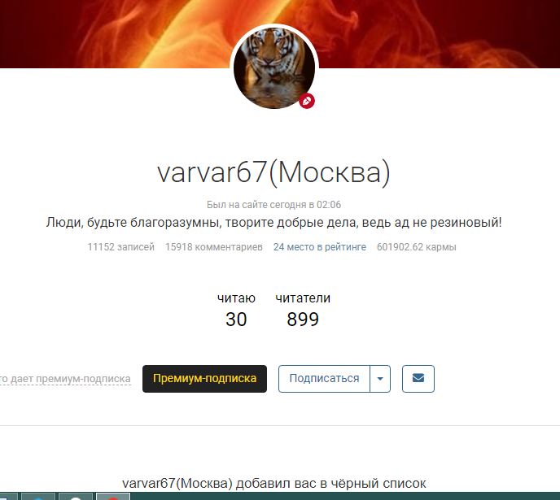Click the red pencil badge on avatar

click(x=307, y=101)
